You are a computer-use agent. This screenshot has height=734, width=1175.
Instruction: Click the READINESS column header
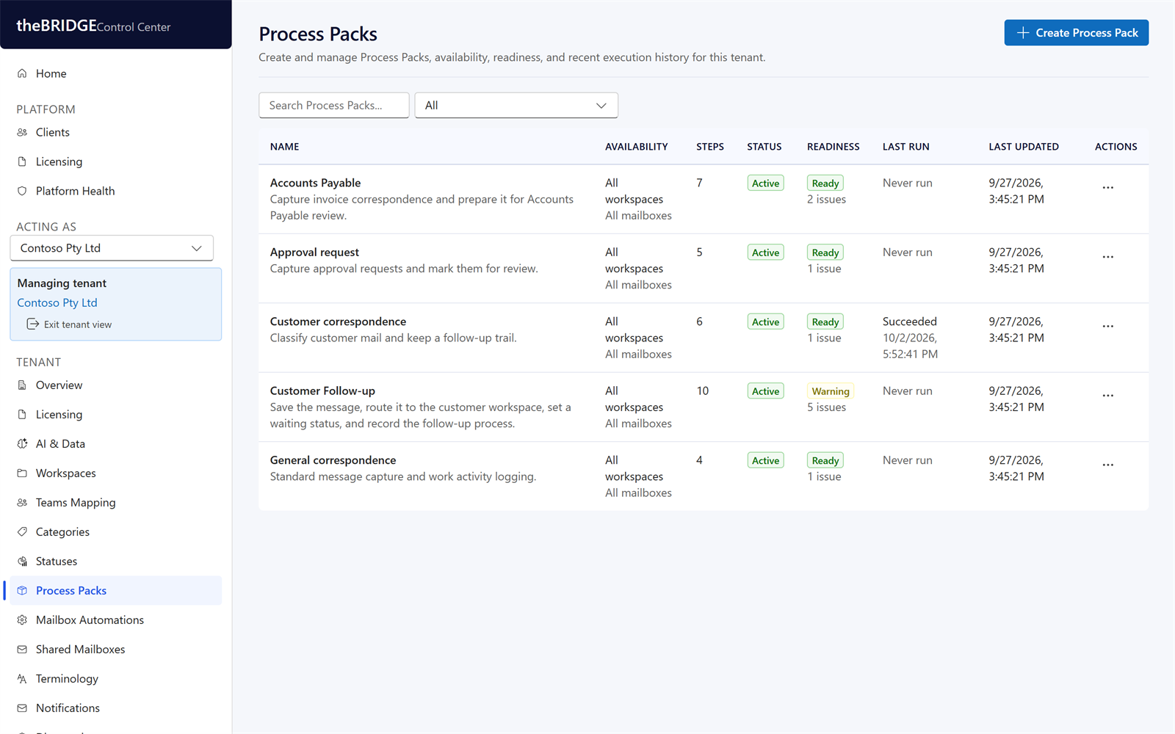click(833, 147)
